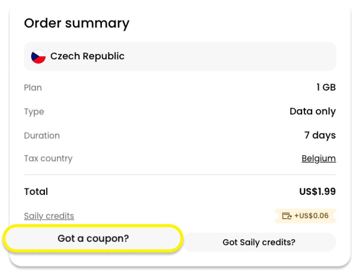
Task: Open the Belgium tax country link
Action: pyautogui.click(x=319, y=158)
